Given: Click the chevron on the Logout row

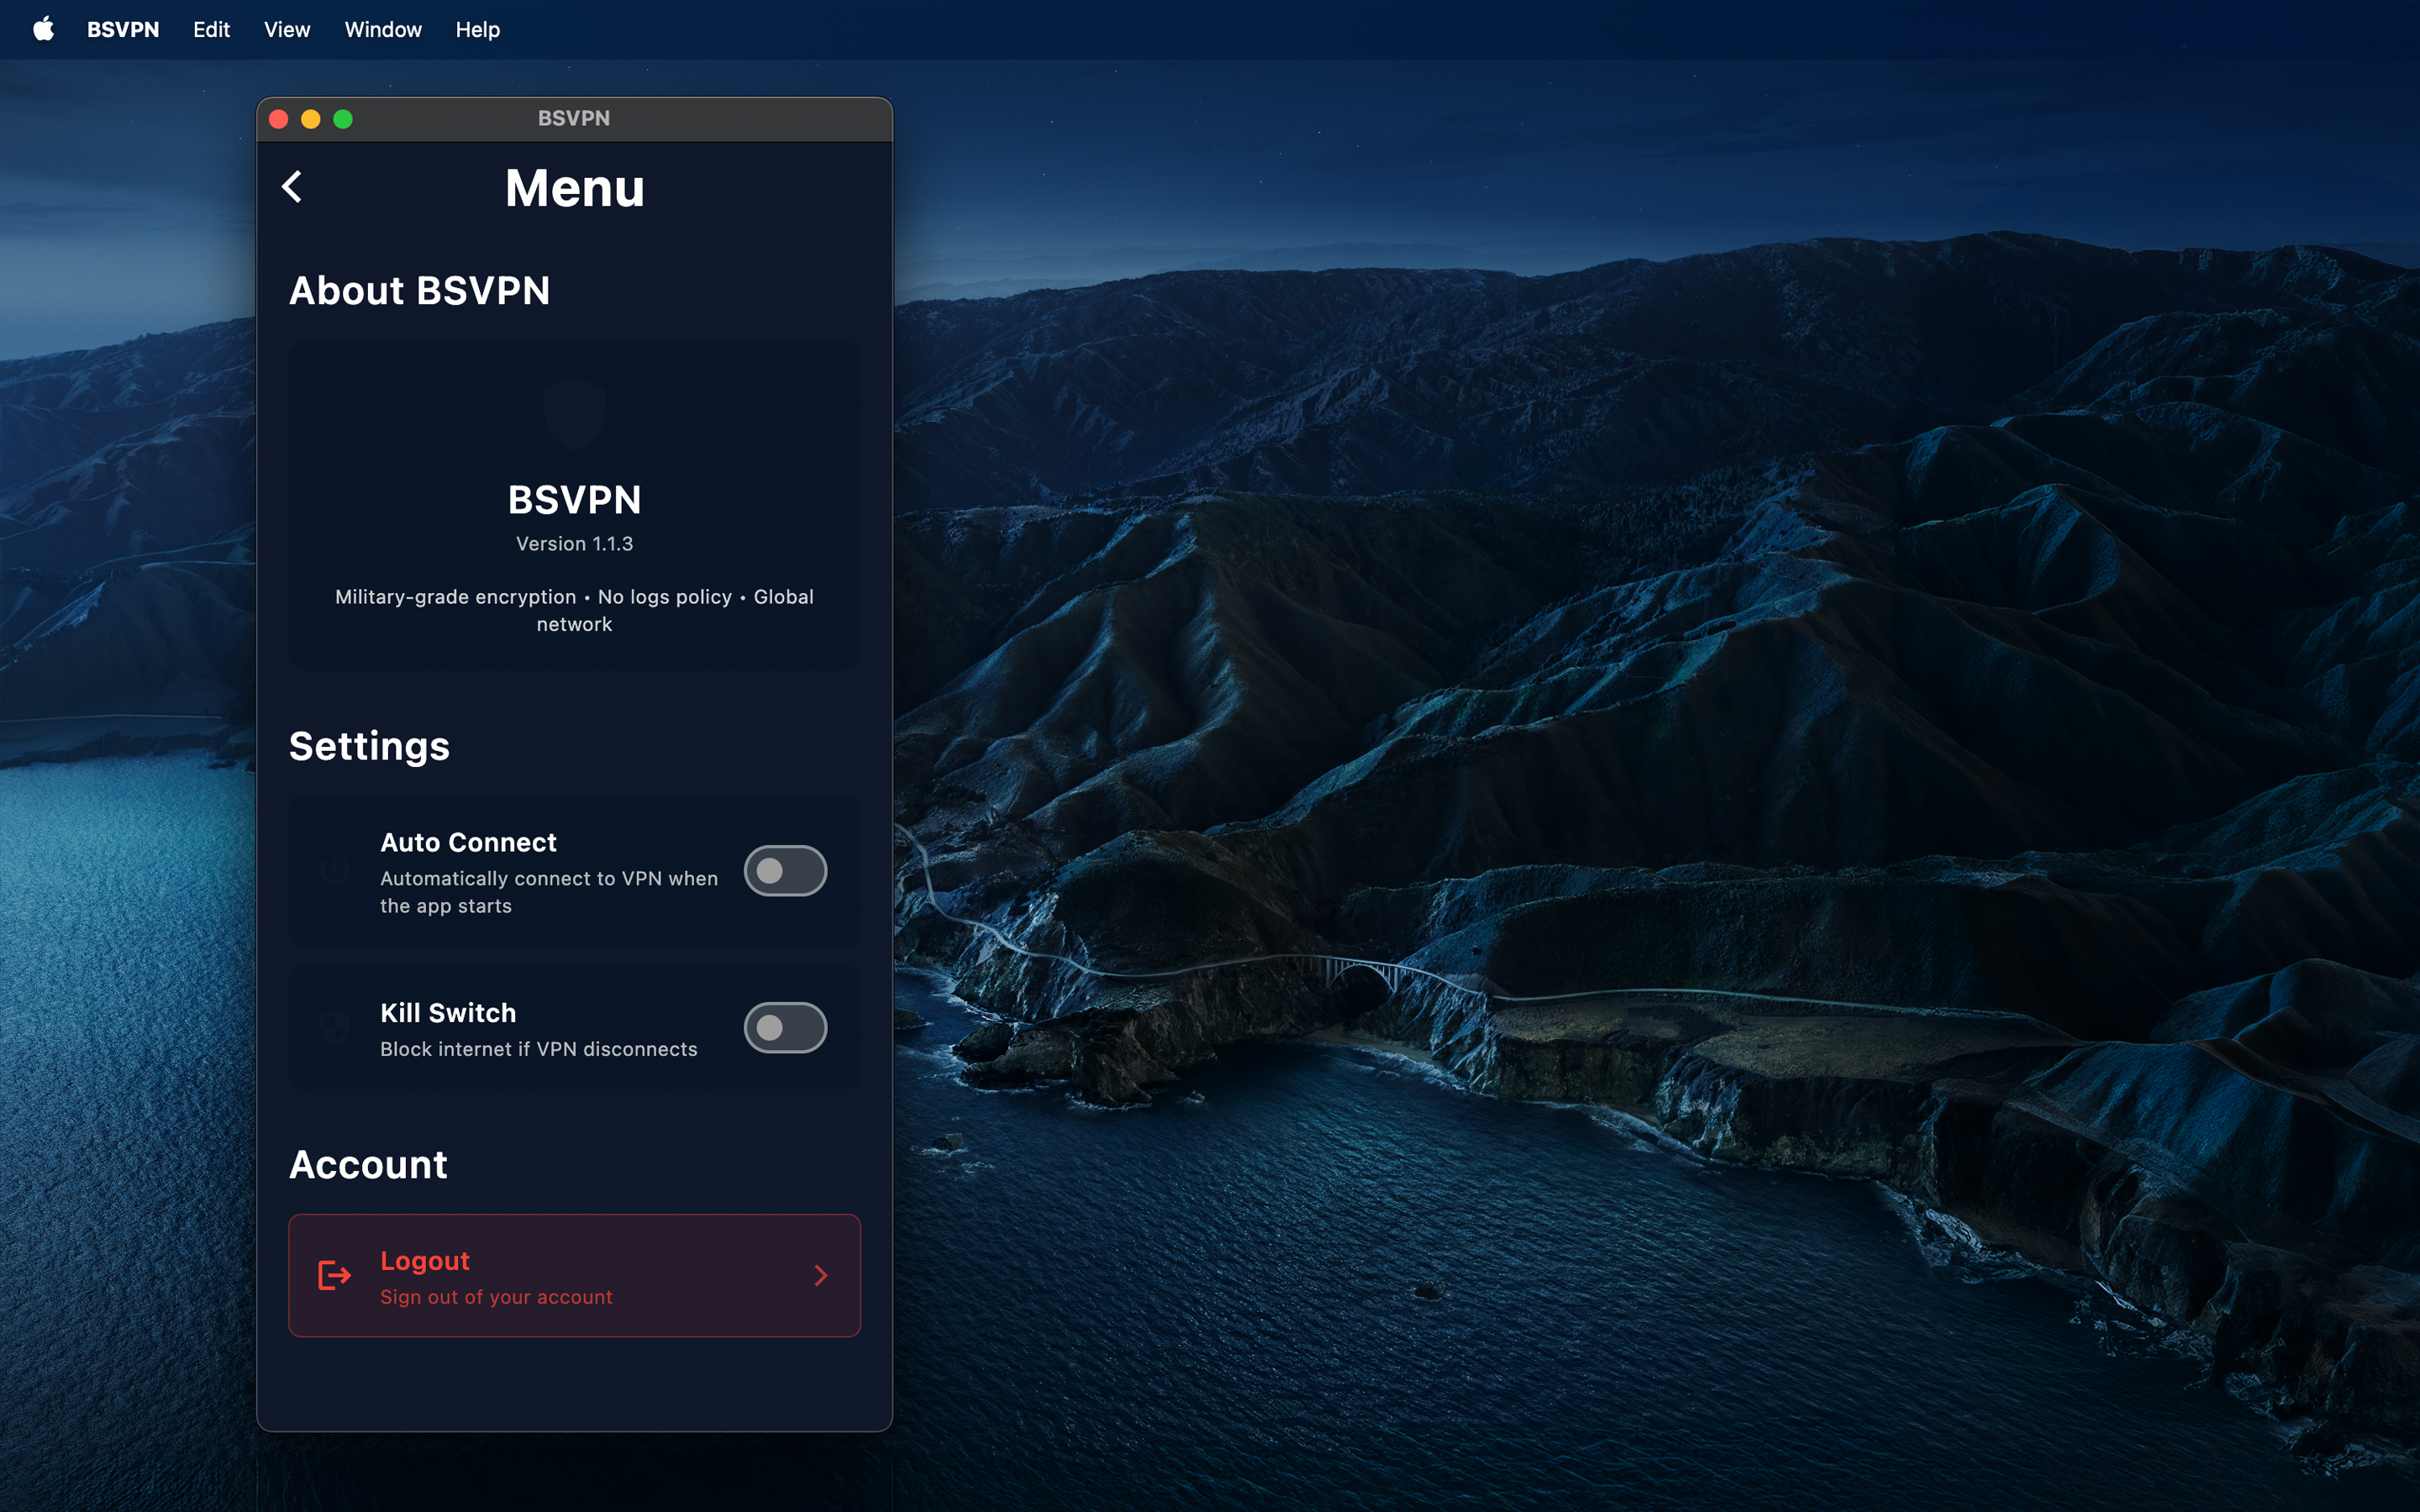Looking at the screenshot, I should (x=821, y=1275).
